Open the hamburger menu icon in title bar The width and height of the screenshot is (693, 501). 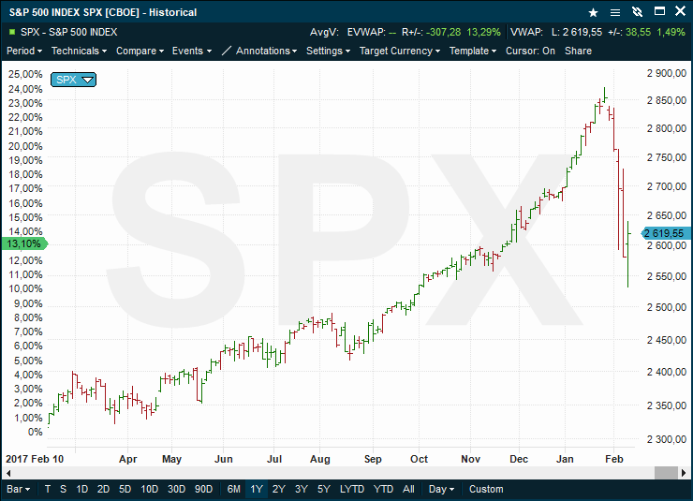click(x=614, y=12)
